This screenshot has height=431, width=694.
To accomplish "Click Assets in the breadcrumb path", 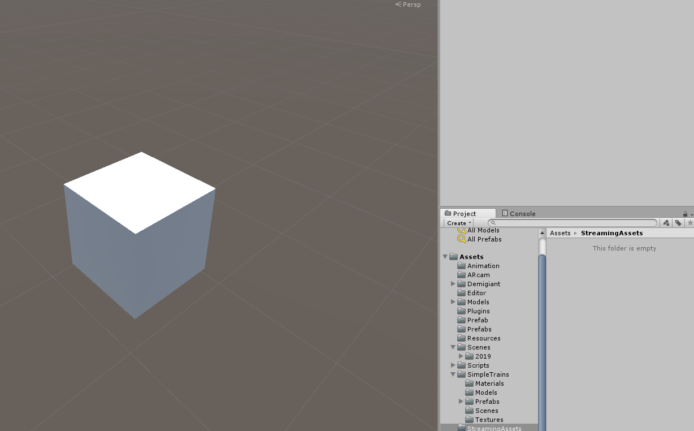I will click(x=560, y=233).
